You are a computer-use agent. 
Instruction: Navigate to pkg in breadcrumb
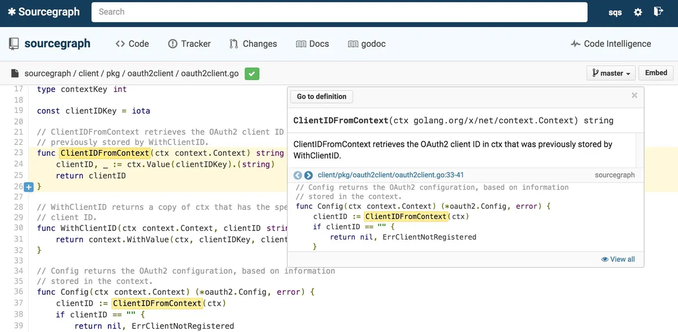point(113,73)
